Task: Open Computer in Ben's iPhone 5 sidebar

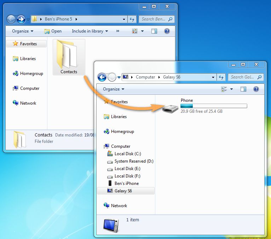Action: 26,88
